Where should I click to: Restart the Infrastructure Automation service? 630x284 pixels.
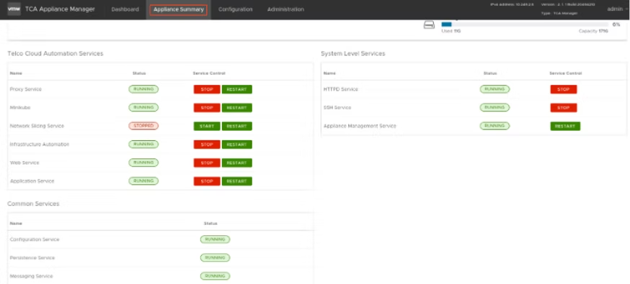click(x=237, y=145)
